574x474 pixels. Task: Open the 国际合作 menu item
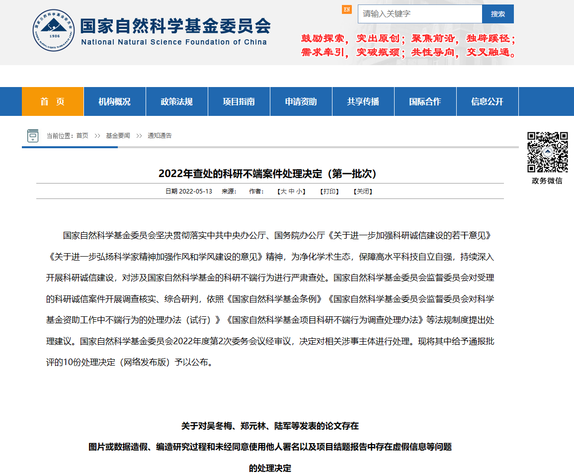[x=425, y=101]
